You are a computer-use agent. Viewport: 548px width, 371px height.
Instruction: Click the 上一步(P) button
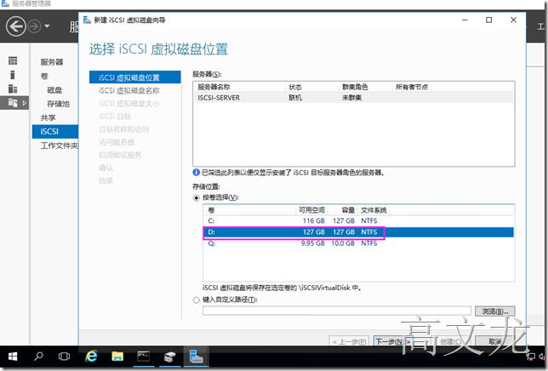click(349, 342)
